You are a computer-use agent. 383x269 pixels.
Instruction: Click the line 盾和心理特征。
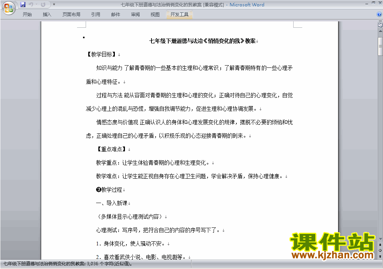(x=103, y=82)
